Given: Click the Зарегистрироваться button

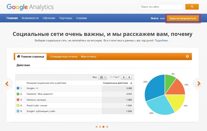Looking at the screenshot, I should tap(183, 18).
